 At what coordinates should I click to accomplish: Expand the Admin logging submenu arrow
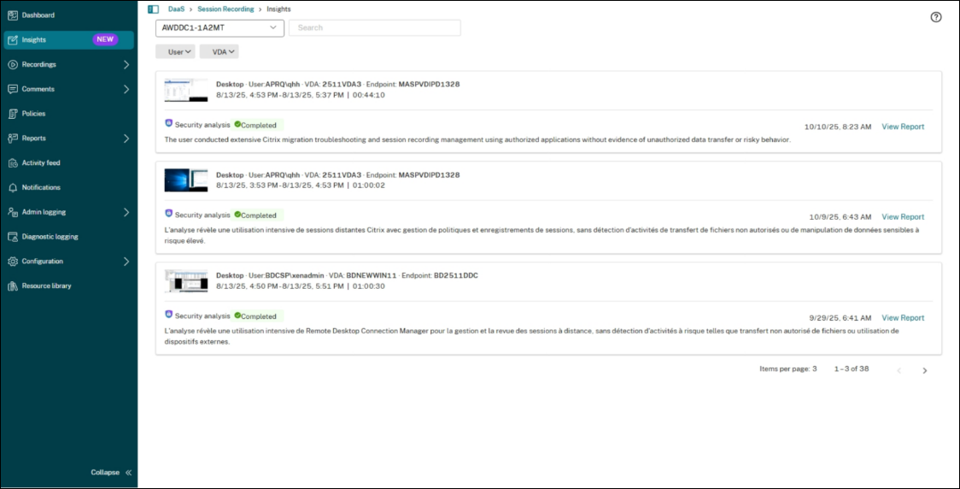126,212
